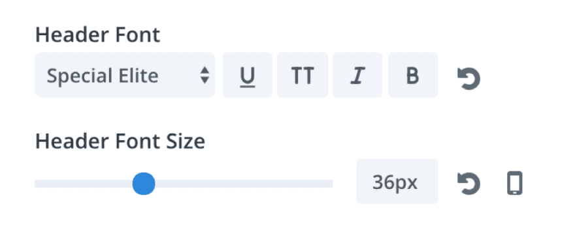Screen dimensions: 575x243
Task: Click the right end of font size slider
Action: click(x=330, y=184)
